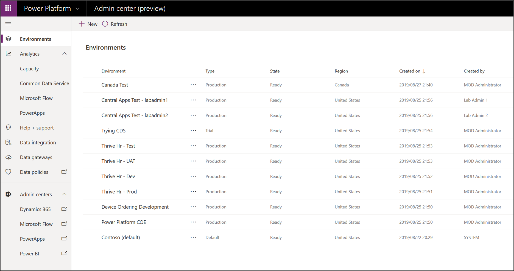
Task: Click the Analytics chart icon
Action: click(9, 54)
